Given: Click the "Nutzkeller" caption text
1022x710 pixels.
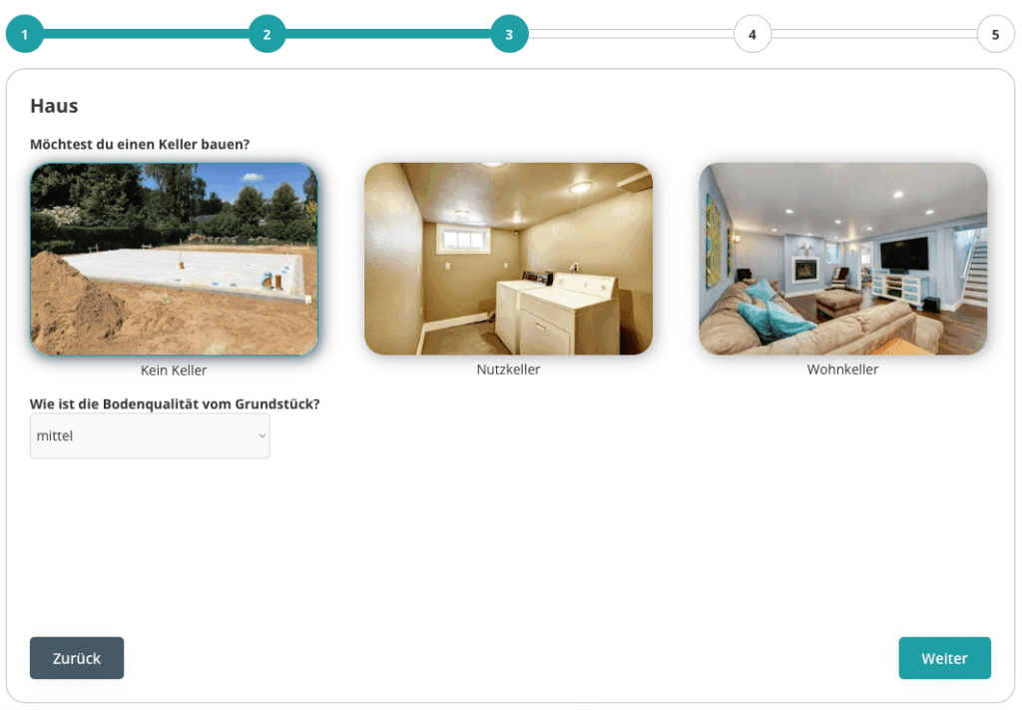Looking at the screenshot, I should (508, 369).
